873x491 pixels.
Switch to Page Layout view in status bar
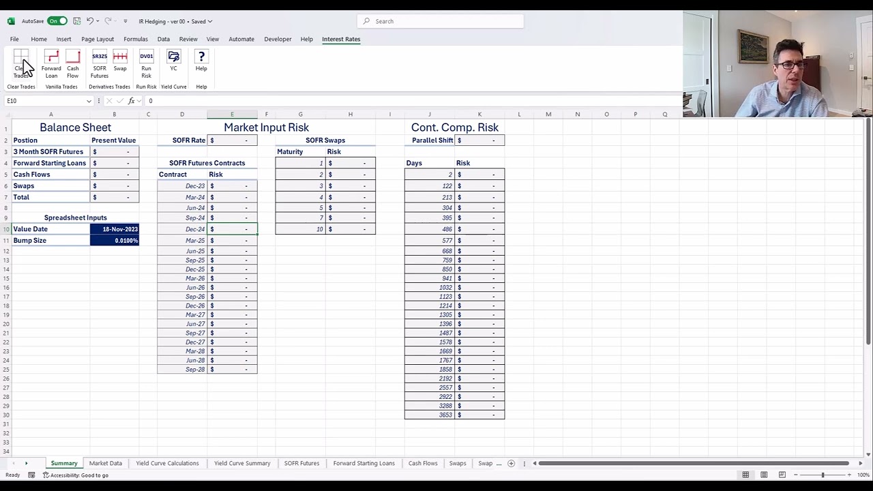tap(764, 475)
